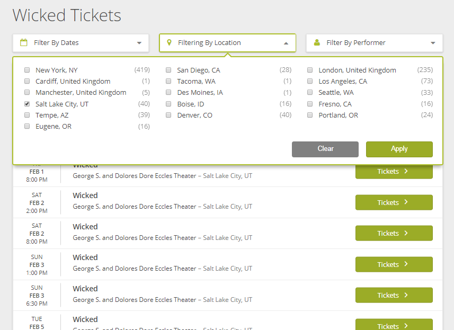Screen dimensions: 454x330
Task: Click the 'Wicked Tickets' page heading
Action: [x=67, y=15]
